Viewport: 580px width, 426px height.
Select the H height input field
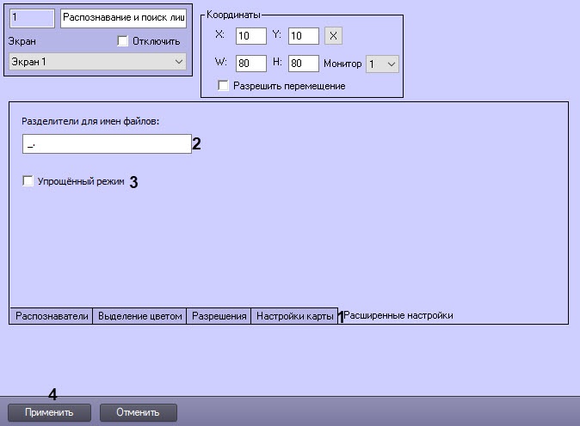point(303,63)
